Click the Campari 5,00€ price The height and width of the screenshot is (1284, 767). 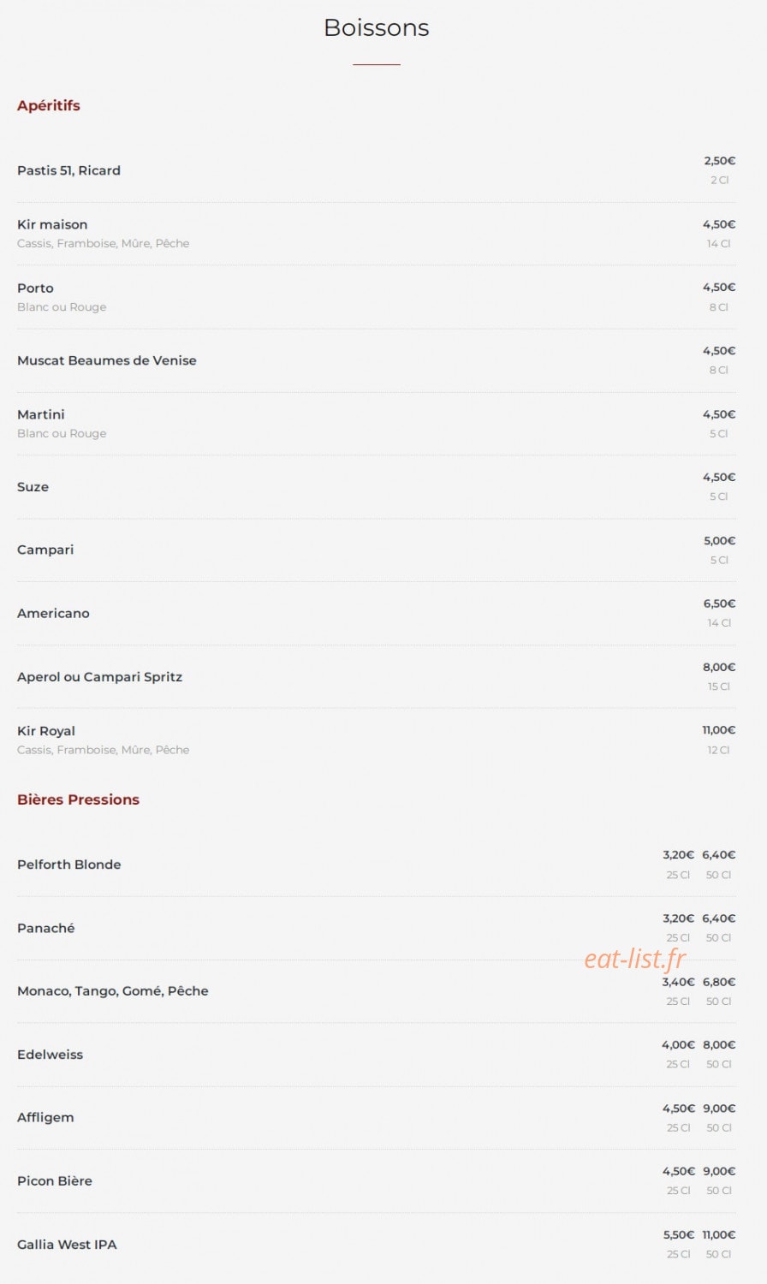pos(719,541)
